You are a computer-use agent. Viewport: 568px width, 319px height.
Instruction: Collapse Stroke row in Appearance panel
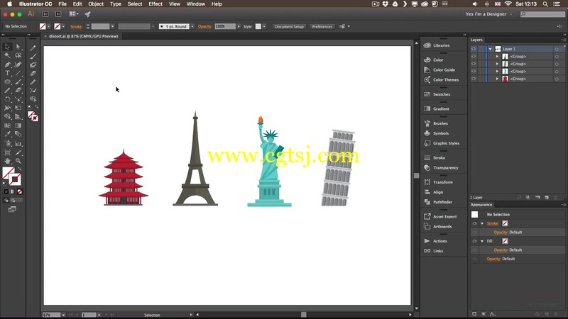(482, 223)
